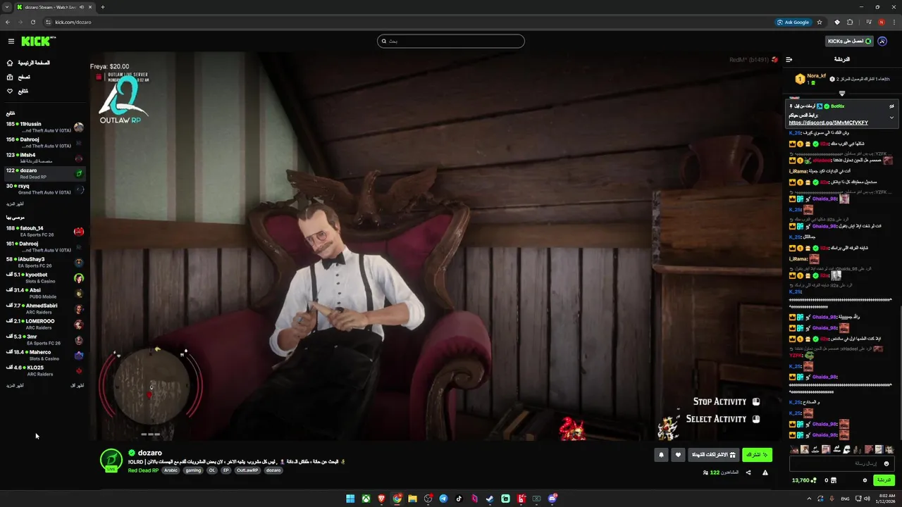Open the 11Hussin channel in the sidebar
Image resolution: width=902 pixels, height=507 pixels.
tap(44, 127)
